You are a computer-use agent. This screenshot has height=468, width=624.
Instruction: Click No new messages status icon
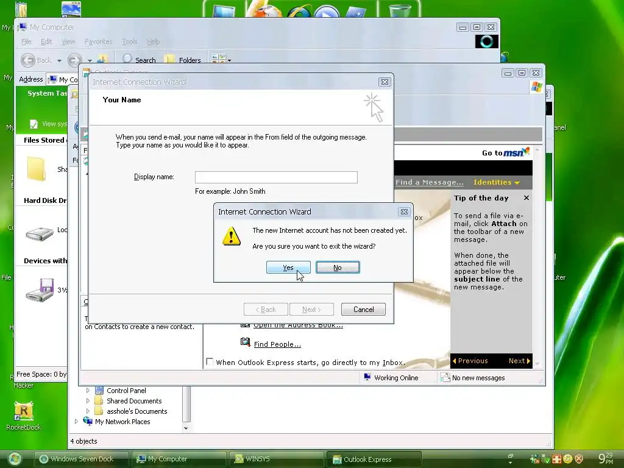click(x=445, y=377)
